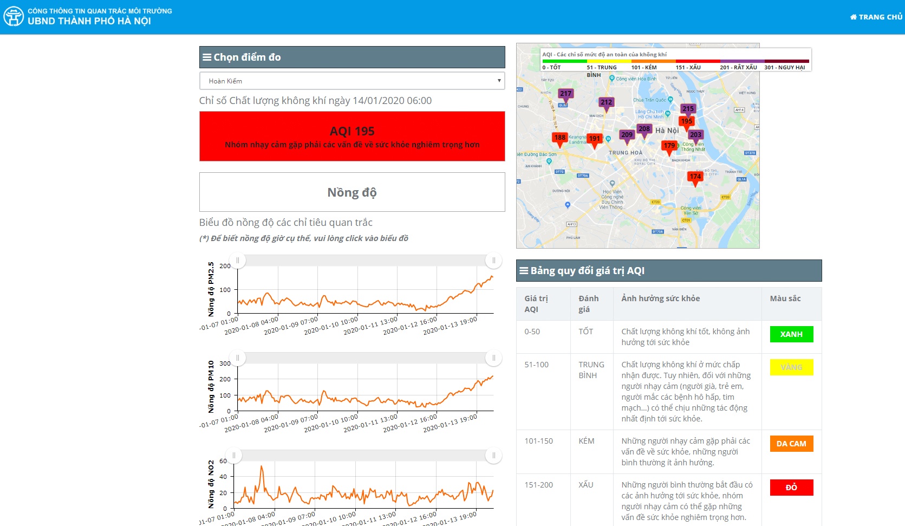This screenshot has width=905, height=526.
Task: Open the Hoàn Kiếm station dropdown
Action: (x=352, y=81)
